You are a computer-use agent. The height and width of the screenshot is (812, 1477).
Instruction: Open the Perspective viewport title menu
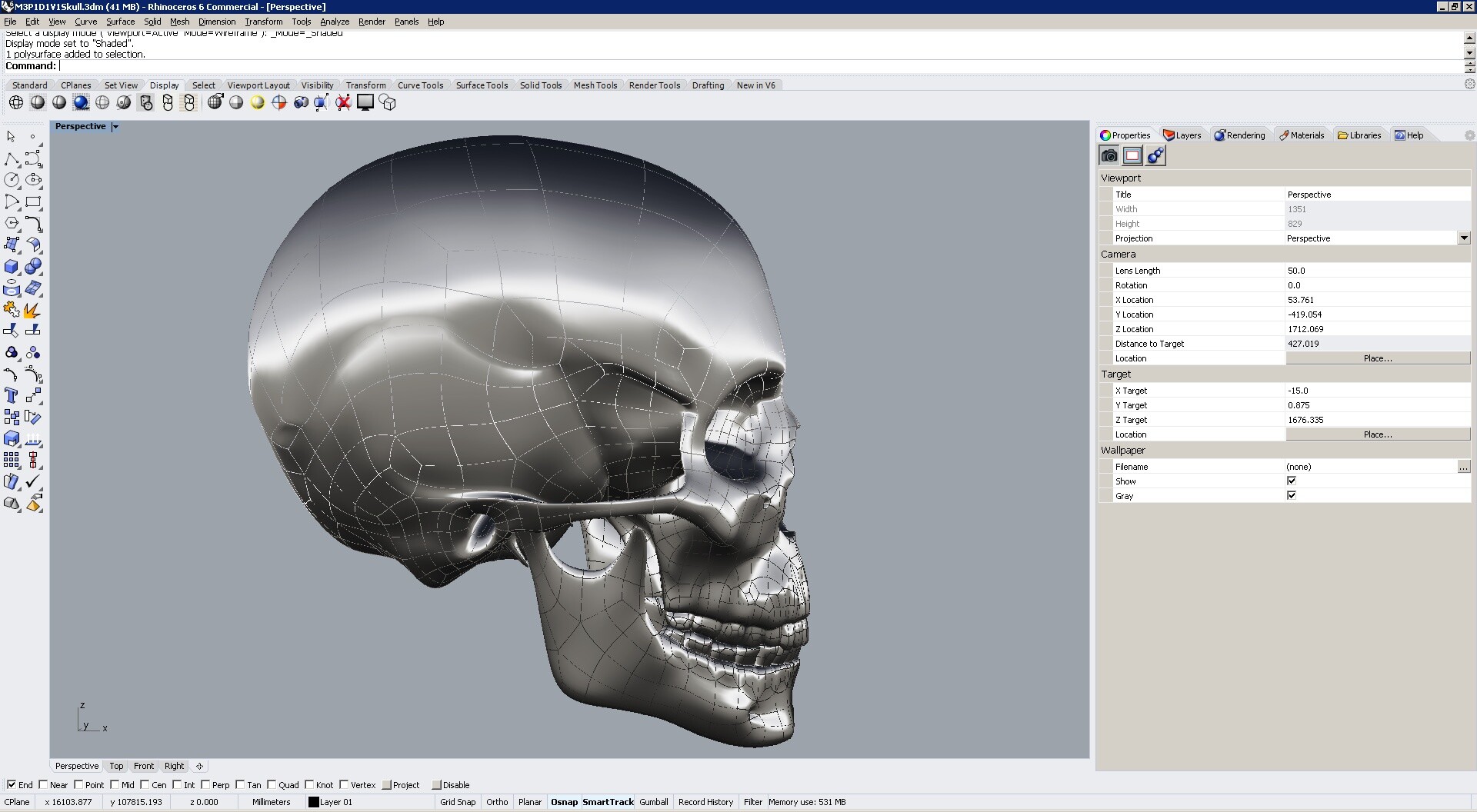coord(114,125)
